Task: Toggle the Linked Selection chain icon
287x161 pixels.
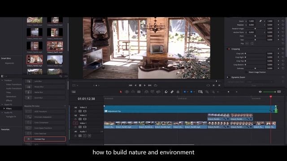Action: 172,92
